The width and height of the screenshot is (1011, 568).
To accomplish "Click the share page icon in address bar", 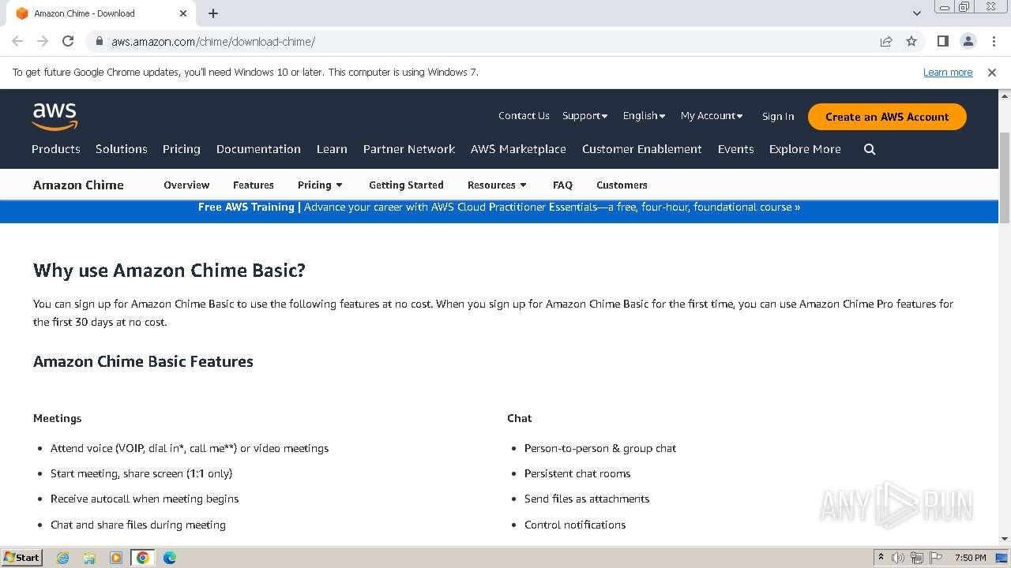I will [x=886, y=42].
